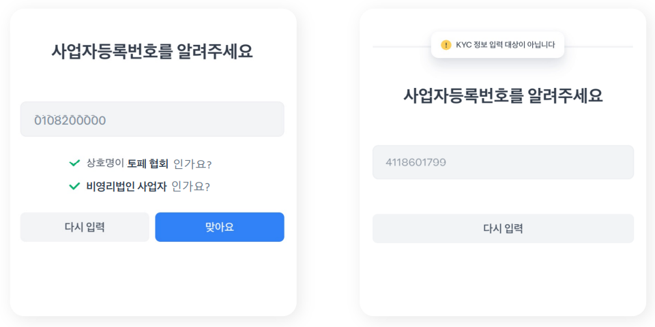Click the divider line left of KYC toast
The height and width of the screenshot is (327, 655).
(x=401, y=46)
